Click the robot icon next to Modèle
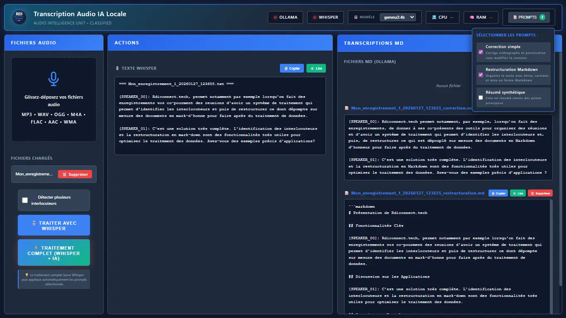566x318 pixels. coord(357,17)
